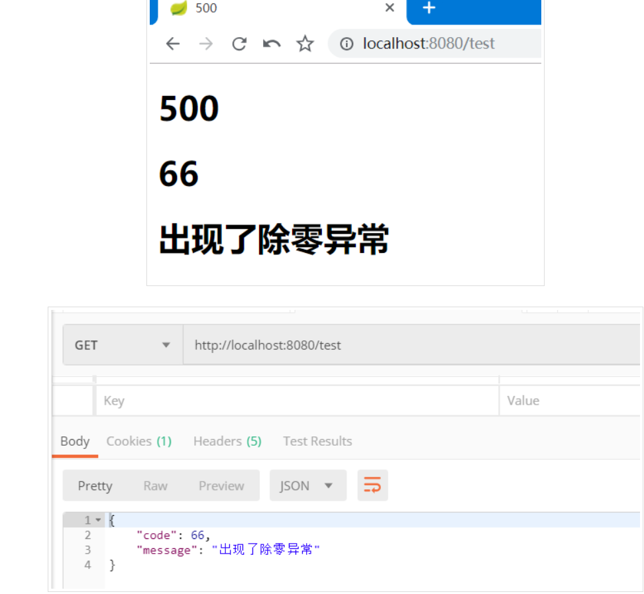The width and height of the screenshot is (644, 594).
Task: Reload the localhost:8080/test page
Action: click(x=239, y=44)
